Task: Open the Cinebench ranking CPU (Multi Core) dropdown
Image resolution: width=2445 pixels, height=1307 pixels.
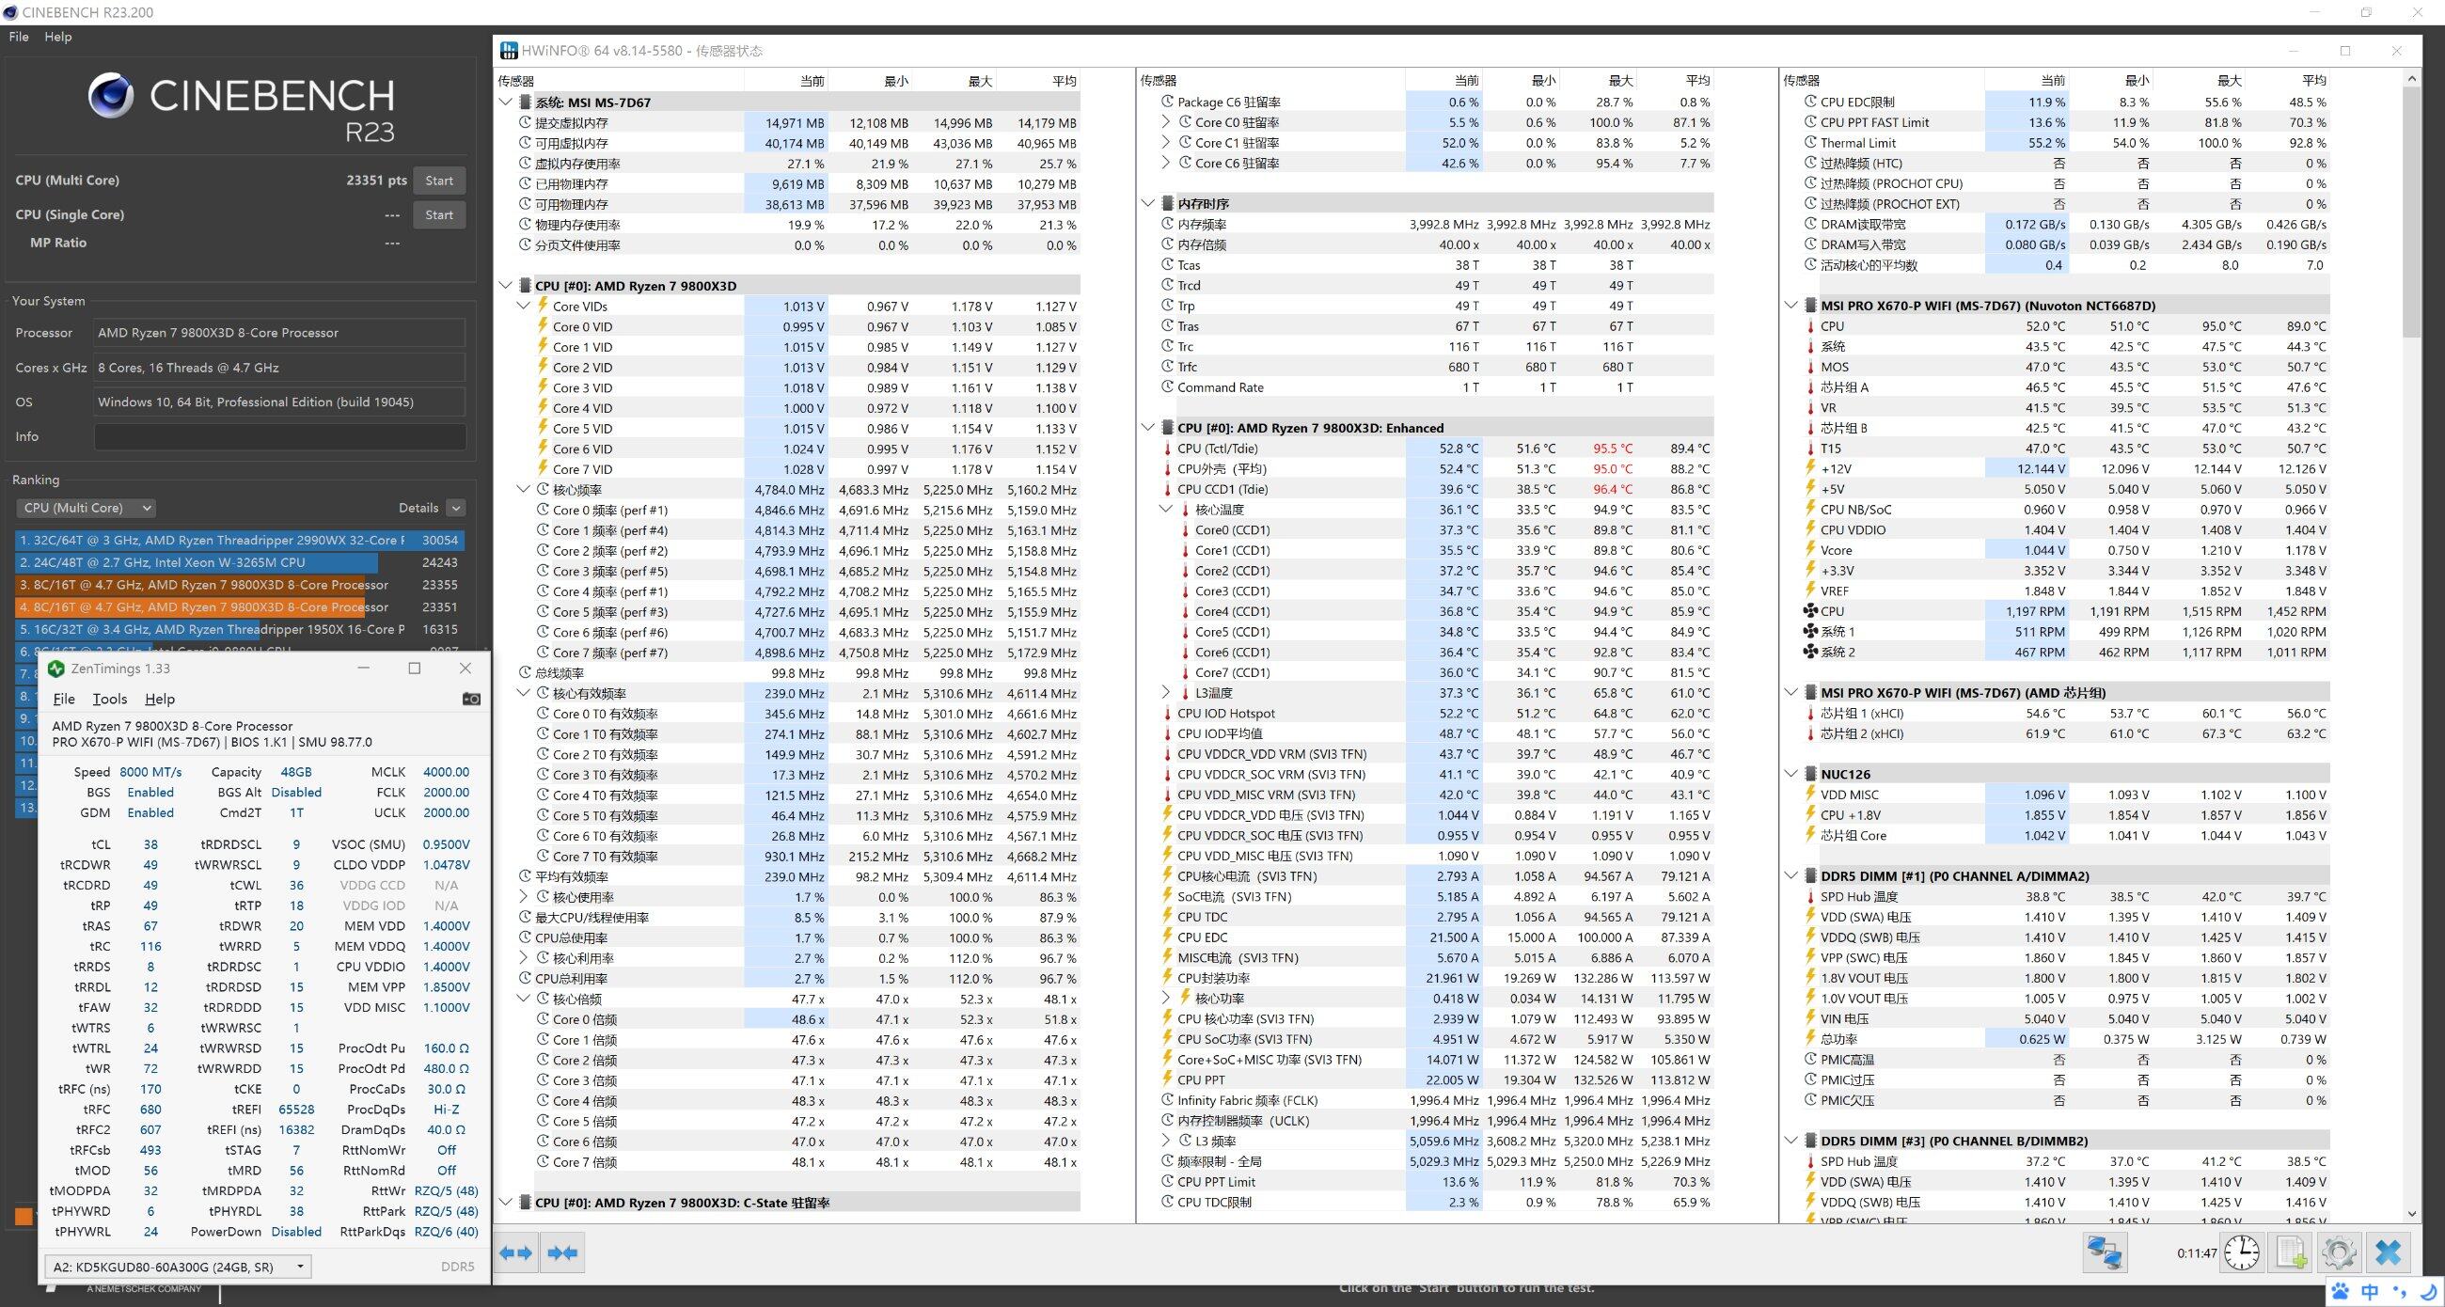Action: click(x=86, y=508)
